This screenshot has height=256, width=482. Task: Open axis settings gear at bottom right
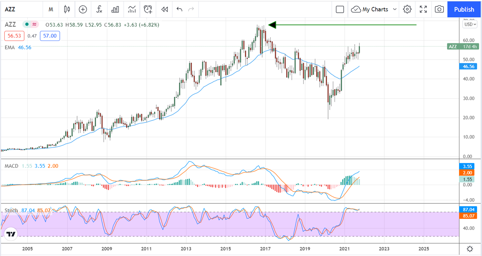[x=470, y=248]
